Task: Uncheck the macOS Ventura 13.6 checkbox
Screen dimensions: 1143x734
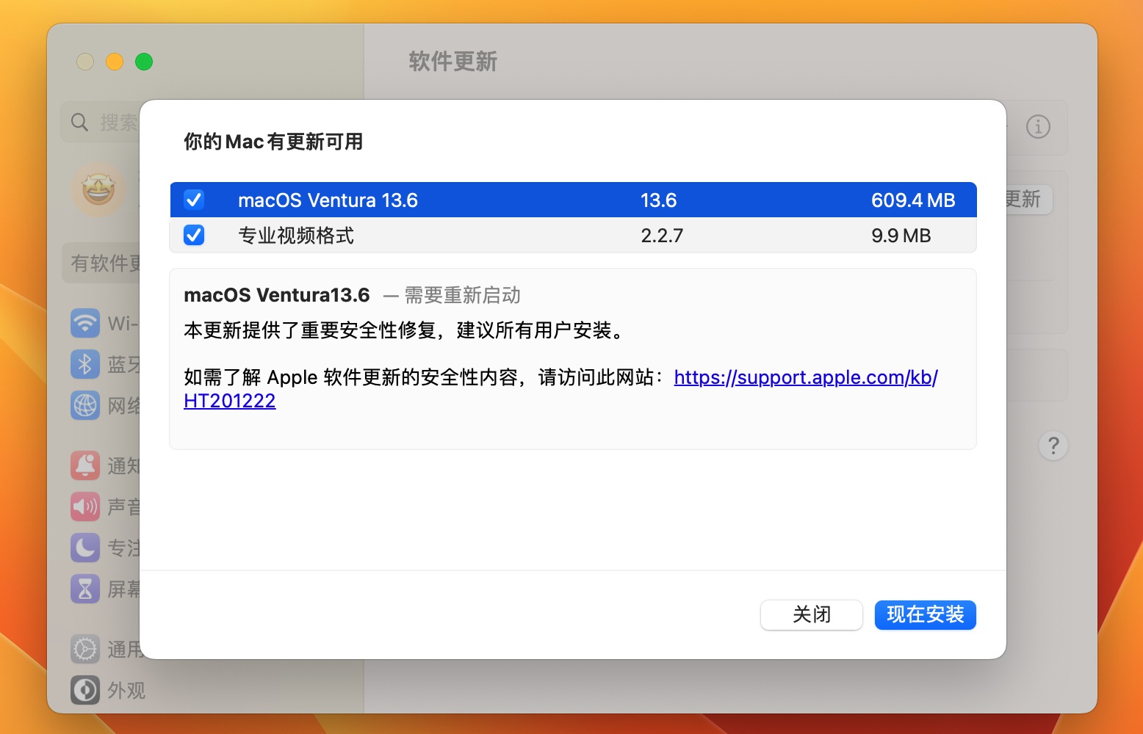Action: (194, 200)
